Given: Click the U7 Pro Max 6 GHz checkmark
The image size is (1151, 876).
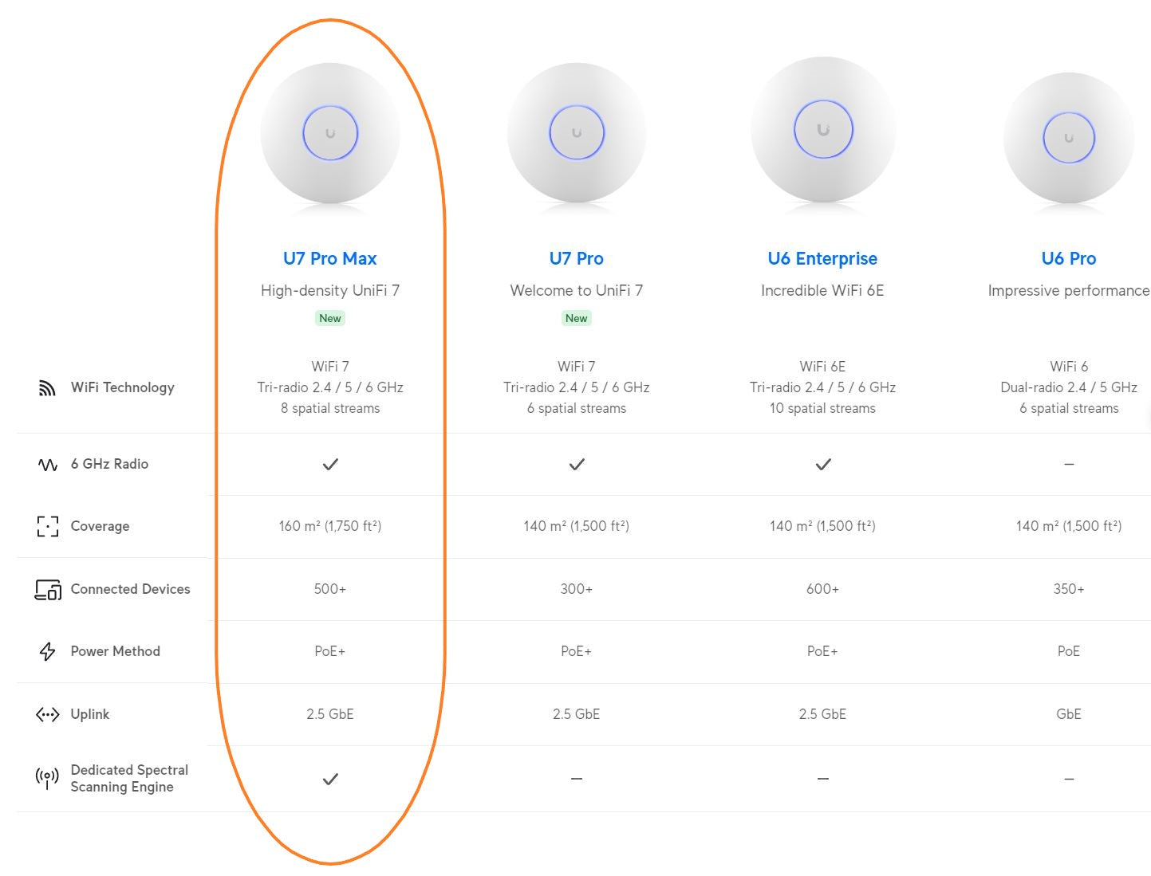Looking at the screenshot, I should click(330, 464).
